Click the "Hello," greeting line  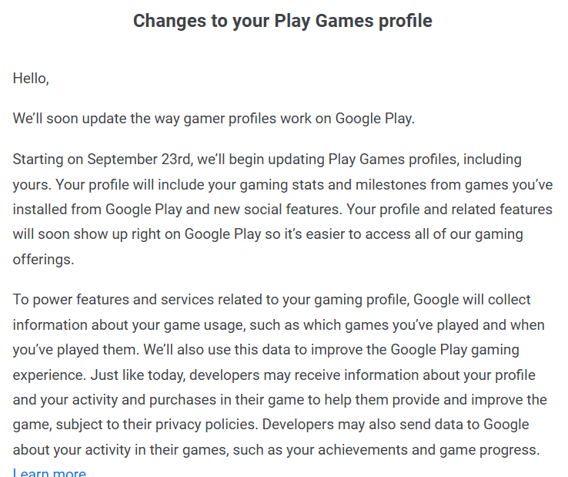pos(31,78)
